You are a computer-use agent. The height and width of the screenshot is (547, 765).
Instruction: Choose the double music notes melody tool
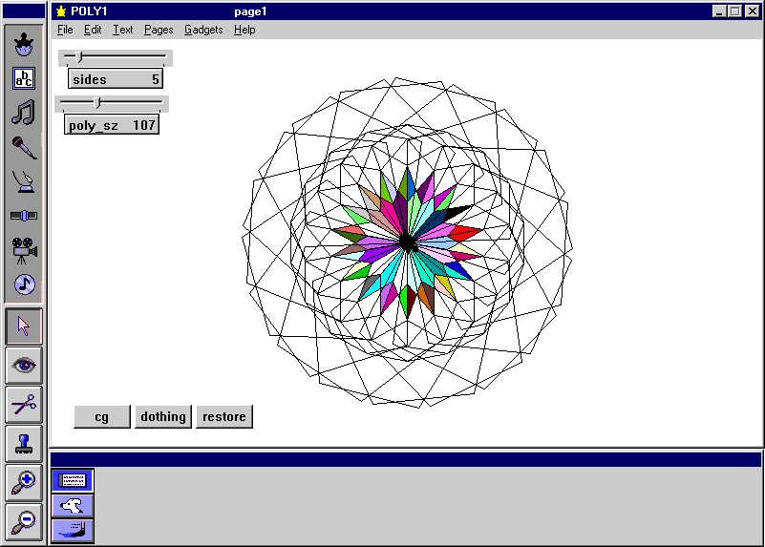click(x=24, y=112)
